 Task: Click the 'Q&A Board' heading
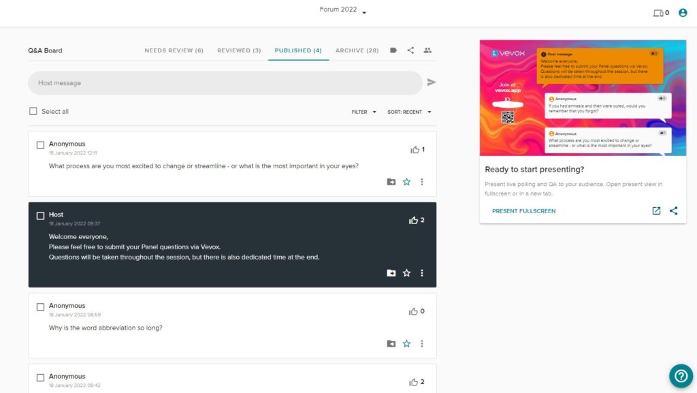(45, 50)
